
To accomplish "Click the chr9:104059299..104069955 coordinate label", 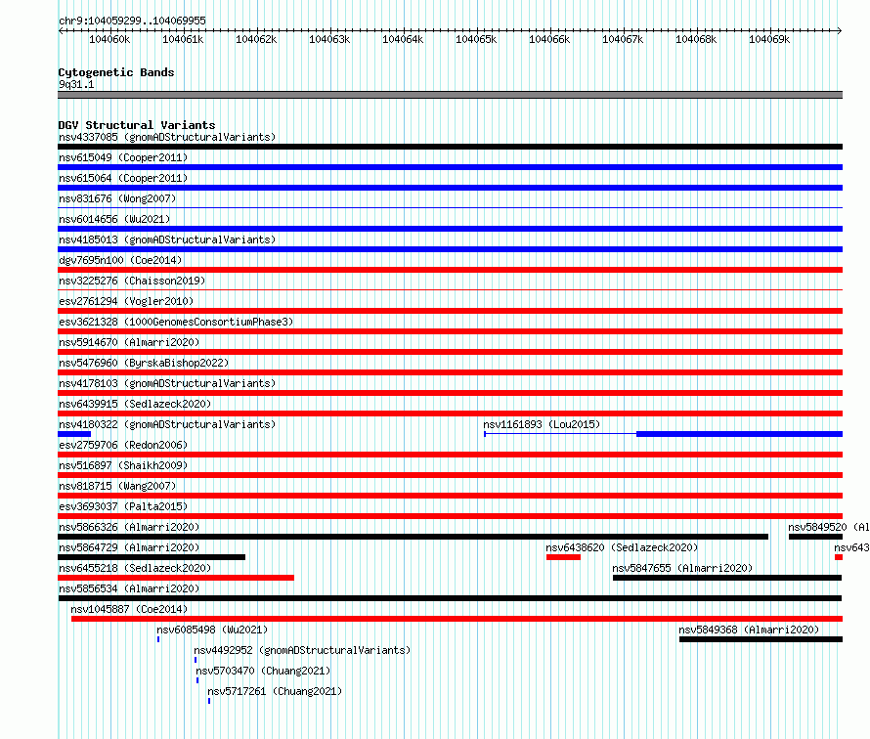I will point(132,21).
